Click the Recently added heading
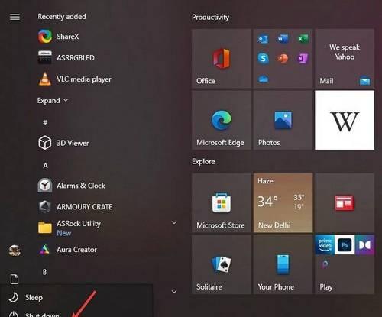 (62, 17)
